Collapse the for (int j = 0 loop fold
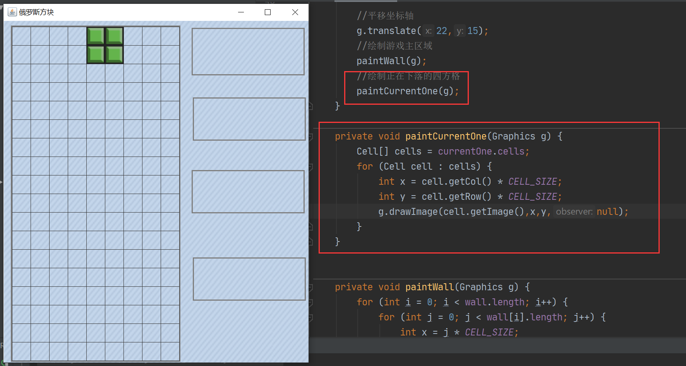The width and height of the screenshot is (686, 366). pos(310,317)
